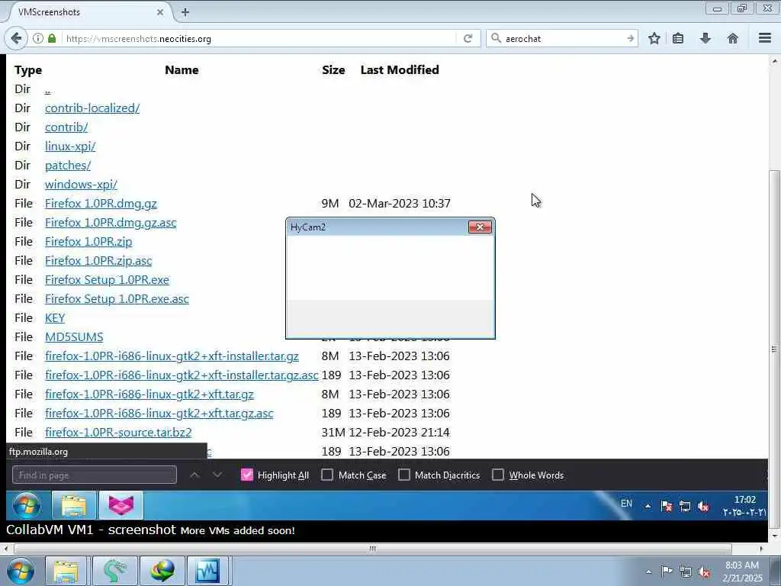Open firefox-1.0PR-i686-linux-gtk2+xft-installer.tar.gz.asc link
The image size is (781, 586).
pyautogui.click(x=182, y=375)
